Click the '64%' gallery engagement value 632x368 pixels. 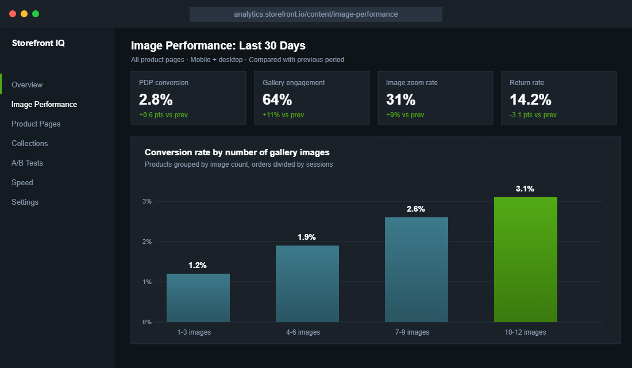click(277, 99)
